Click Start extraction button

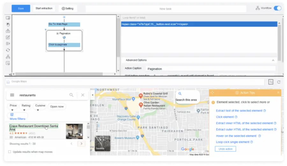point(44,8)
